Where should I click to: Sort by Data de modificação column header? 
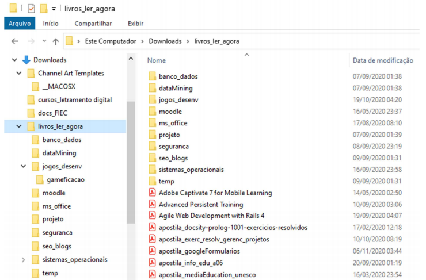pyautogui.click(x=383, y=60)
